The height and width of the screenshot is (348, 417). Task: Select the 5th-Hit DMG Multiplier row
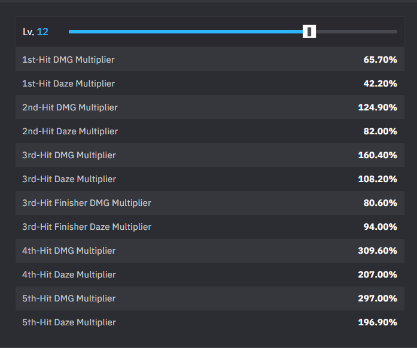click(210, 298)
